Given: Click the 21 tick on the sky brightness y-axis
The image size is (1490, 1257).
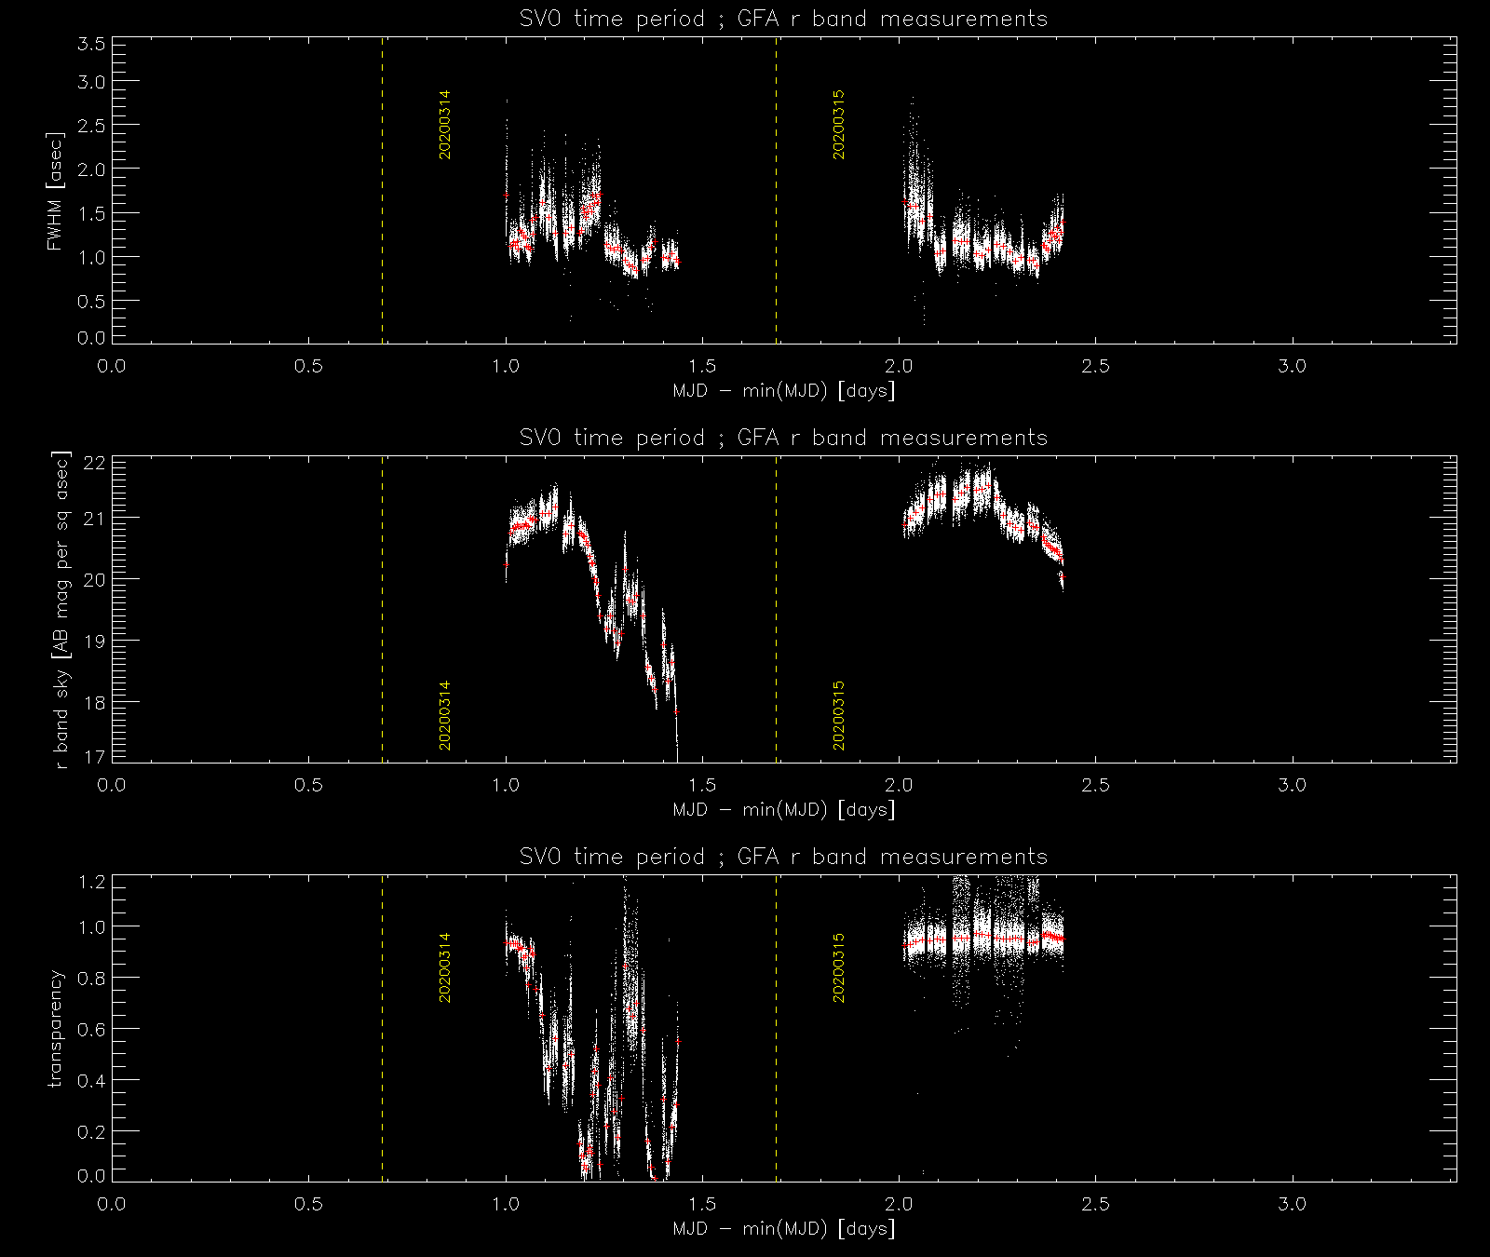Looking at the screenshot, I should pyautogui.click(x=95, y=517).
